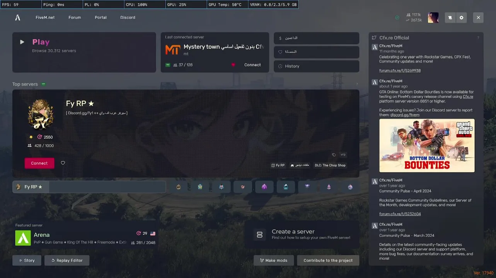The width and height of the screenshot is (496, 278).
Task: Click the Play triangle icon
Action: tap(22, 42)
